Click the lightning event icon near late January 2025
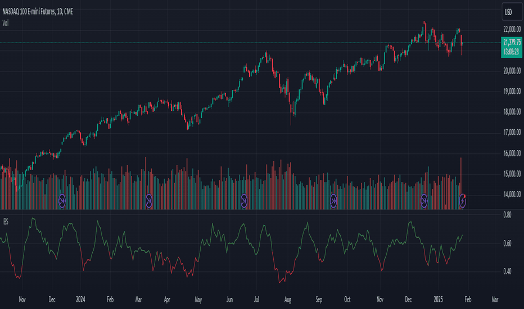Screen dimensions: 524x309 tap(463, 201)
